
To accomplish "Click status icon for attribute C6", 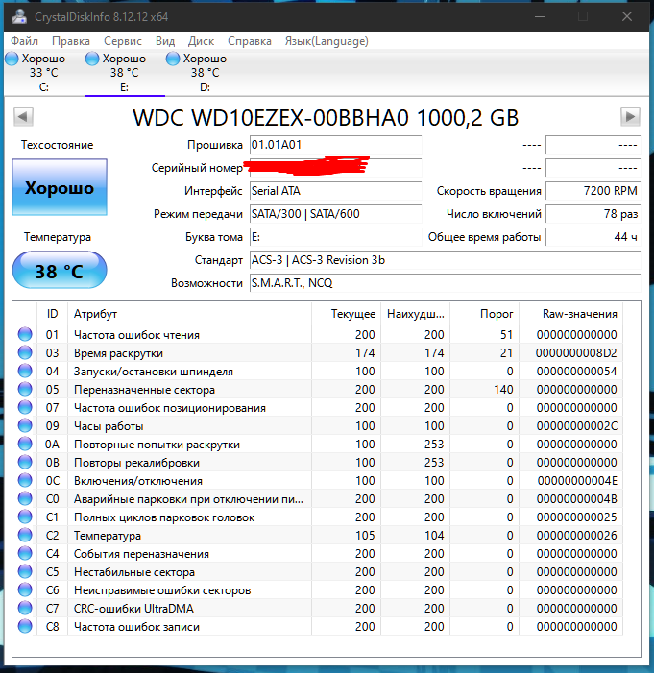I will click(25, 589).
